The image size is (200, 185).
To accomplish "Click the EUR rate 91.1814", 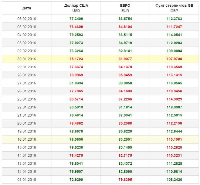I will pyautogui.click(x=125, y=107).
